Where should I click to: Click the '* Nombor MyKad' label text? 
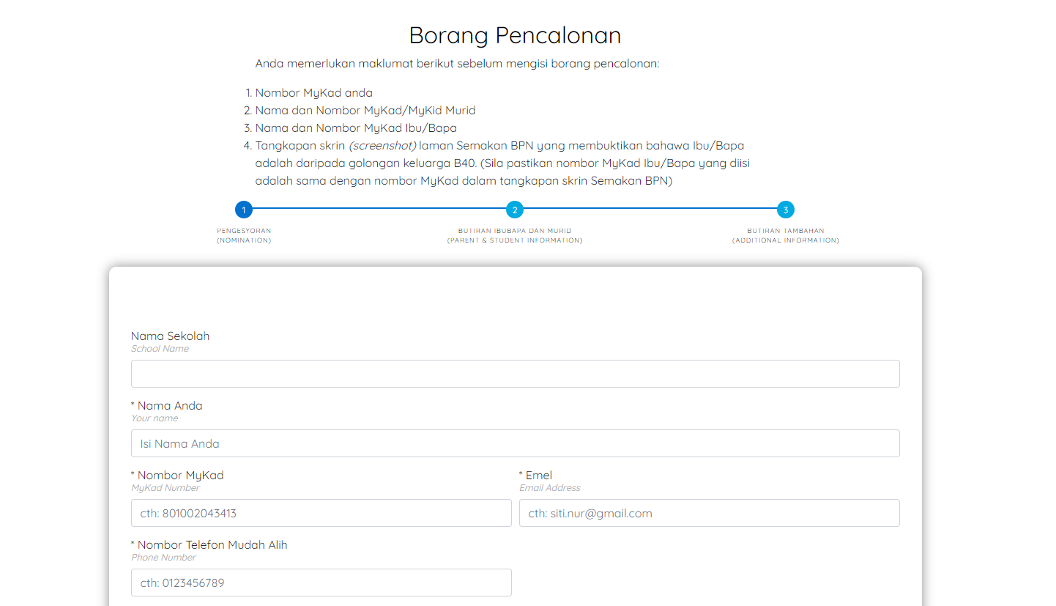point(177,475)
